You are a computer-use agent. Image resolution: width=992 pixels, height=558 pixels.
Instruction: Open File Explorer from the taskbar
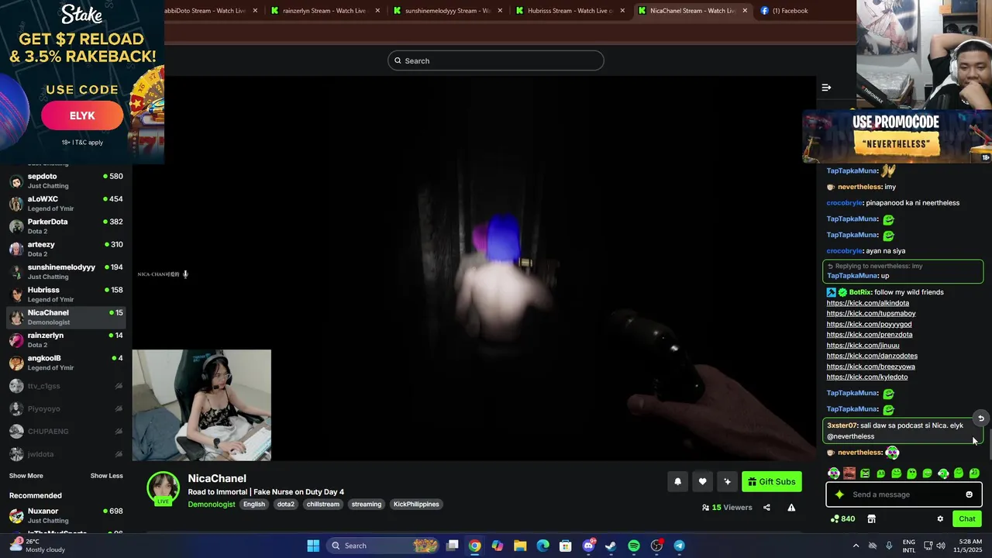520,546
